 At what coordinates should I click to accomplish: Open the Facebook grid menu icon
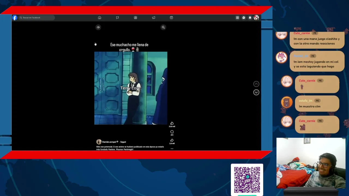tap(237, 18)
